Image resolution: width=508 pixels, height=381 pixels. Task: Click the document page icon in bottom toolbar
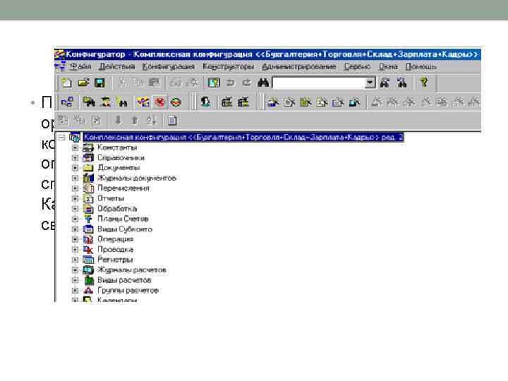click(172, 121)
